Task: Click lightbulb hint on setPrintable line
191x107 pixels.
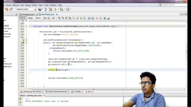Action: click(23, 40)
